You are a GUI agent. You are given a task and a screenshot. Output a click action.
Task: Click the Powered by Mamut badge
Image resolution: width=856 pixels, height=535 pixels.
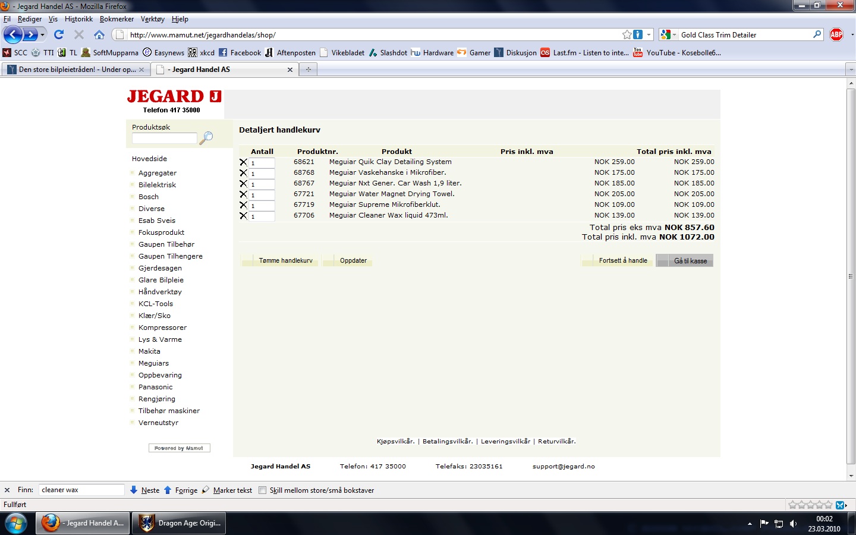(x=179, y=448)
